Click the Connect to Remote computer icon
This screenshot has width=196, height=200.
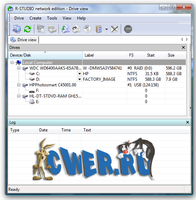[17, 29]
